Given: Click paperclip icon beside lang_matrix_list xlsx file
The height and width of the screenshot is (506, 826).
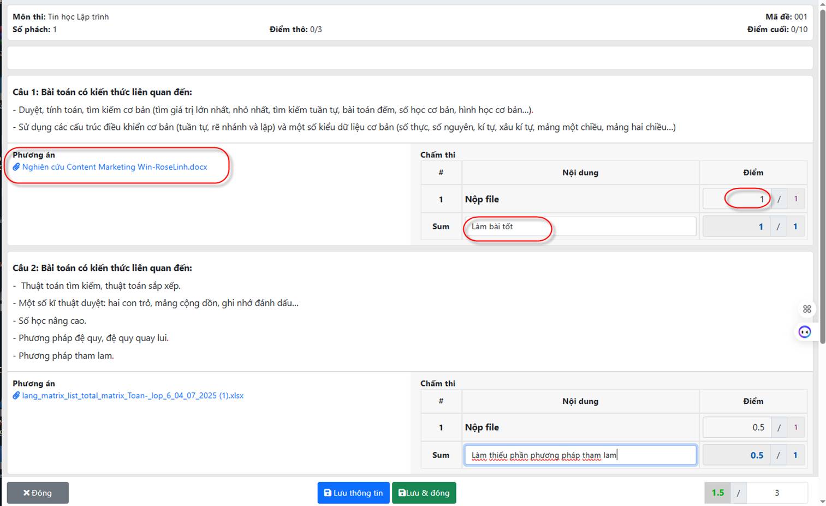Looking at the screenshot, I should [x=16, y=396].
